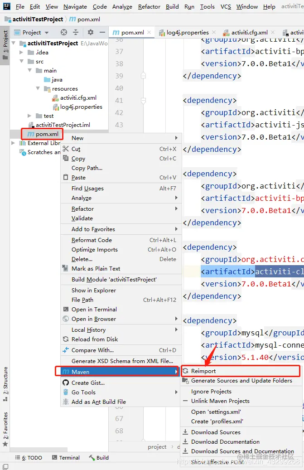
Task: Open Project panel settings gear
Action: [91, 32]
